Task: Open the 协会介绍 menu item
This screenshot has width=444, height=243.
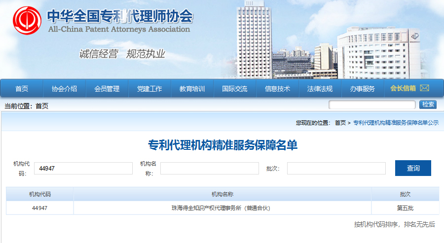Action: [x=64, y=89]
